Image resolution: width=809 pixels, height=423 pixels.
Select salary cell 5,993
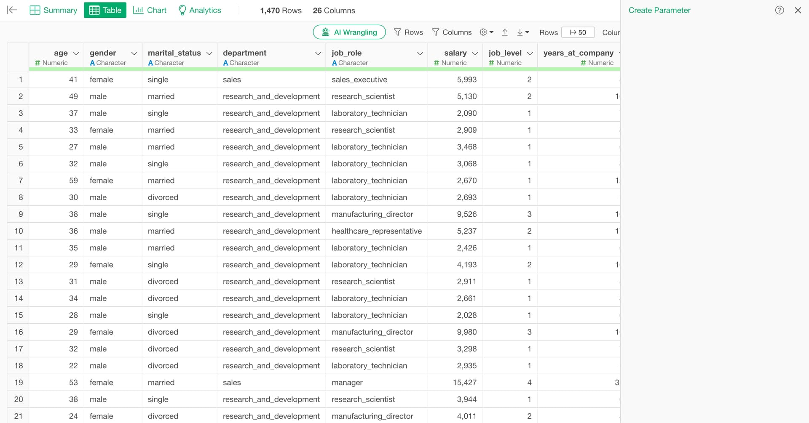click(455, 80)
